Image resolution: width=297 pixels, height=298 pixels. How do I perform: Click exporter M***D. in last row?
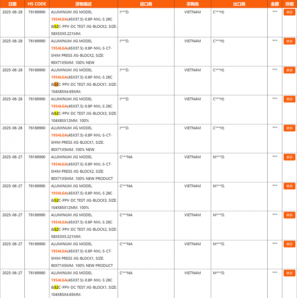pos(219,273)
